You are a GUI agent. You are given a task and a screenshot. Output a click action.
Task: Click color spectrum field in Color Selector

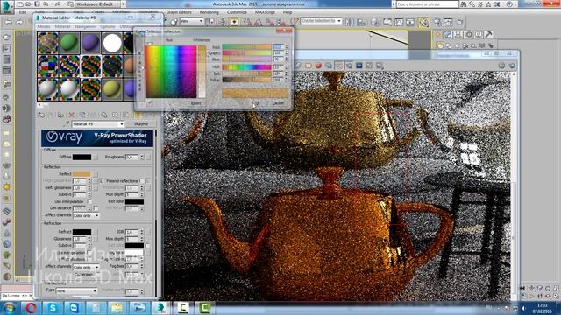[171, 72]
